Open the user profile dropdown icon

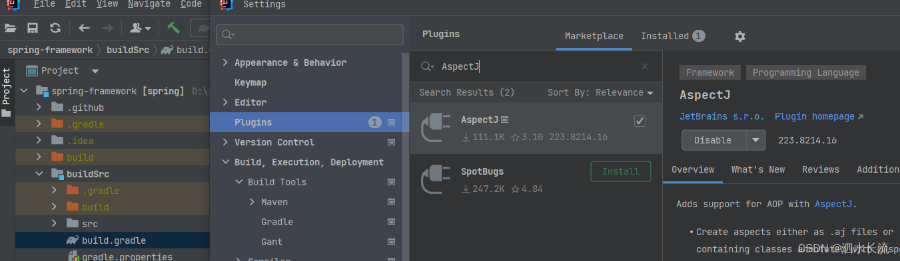click(140, 28)
